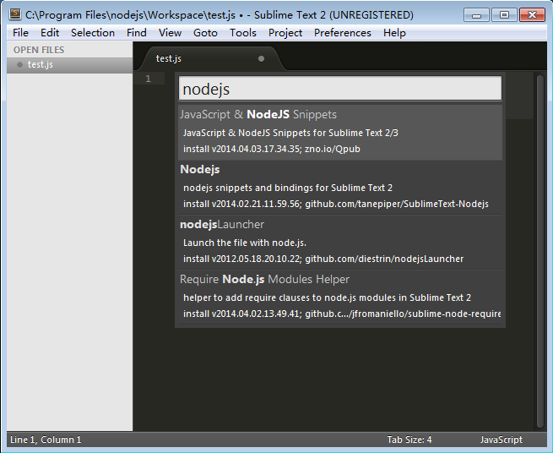Click Line 1, Column 1 status text
This screenshot has width=553, height=453.
[x=46, y=439]
